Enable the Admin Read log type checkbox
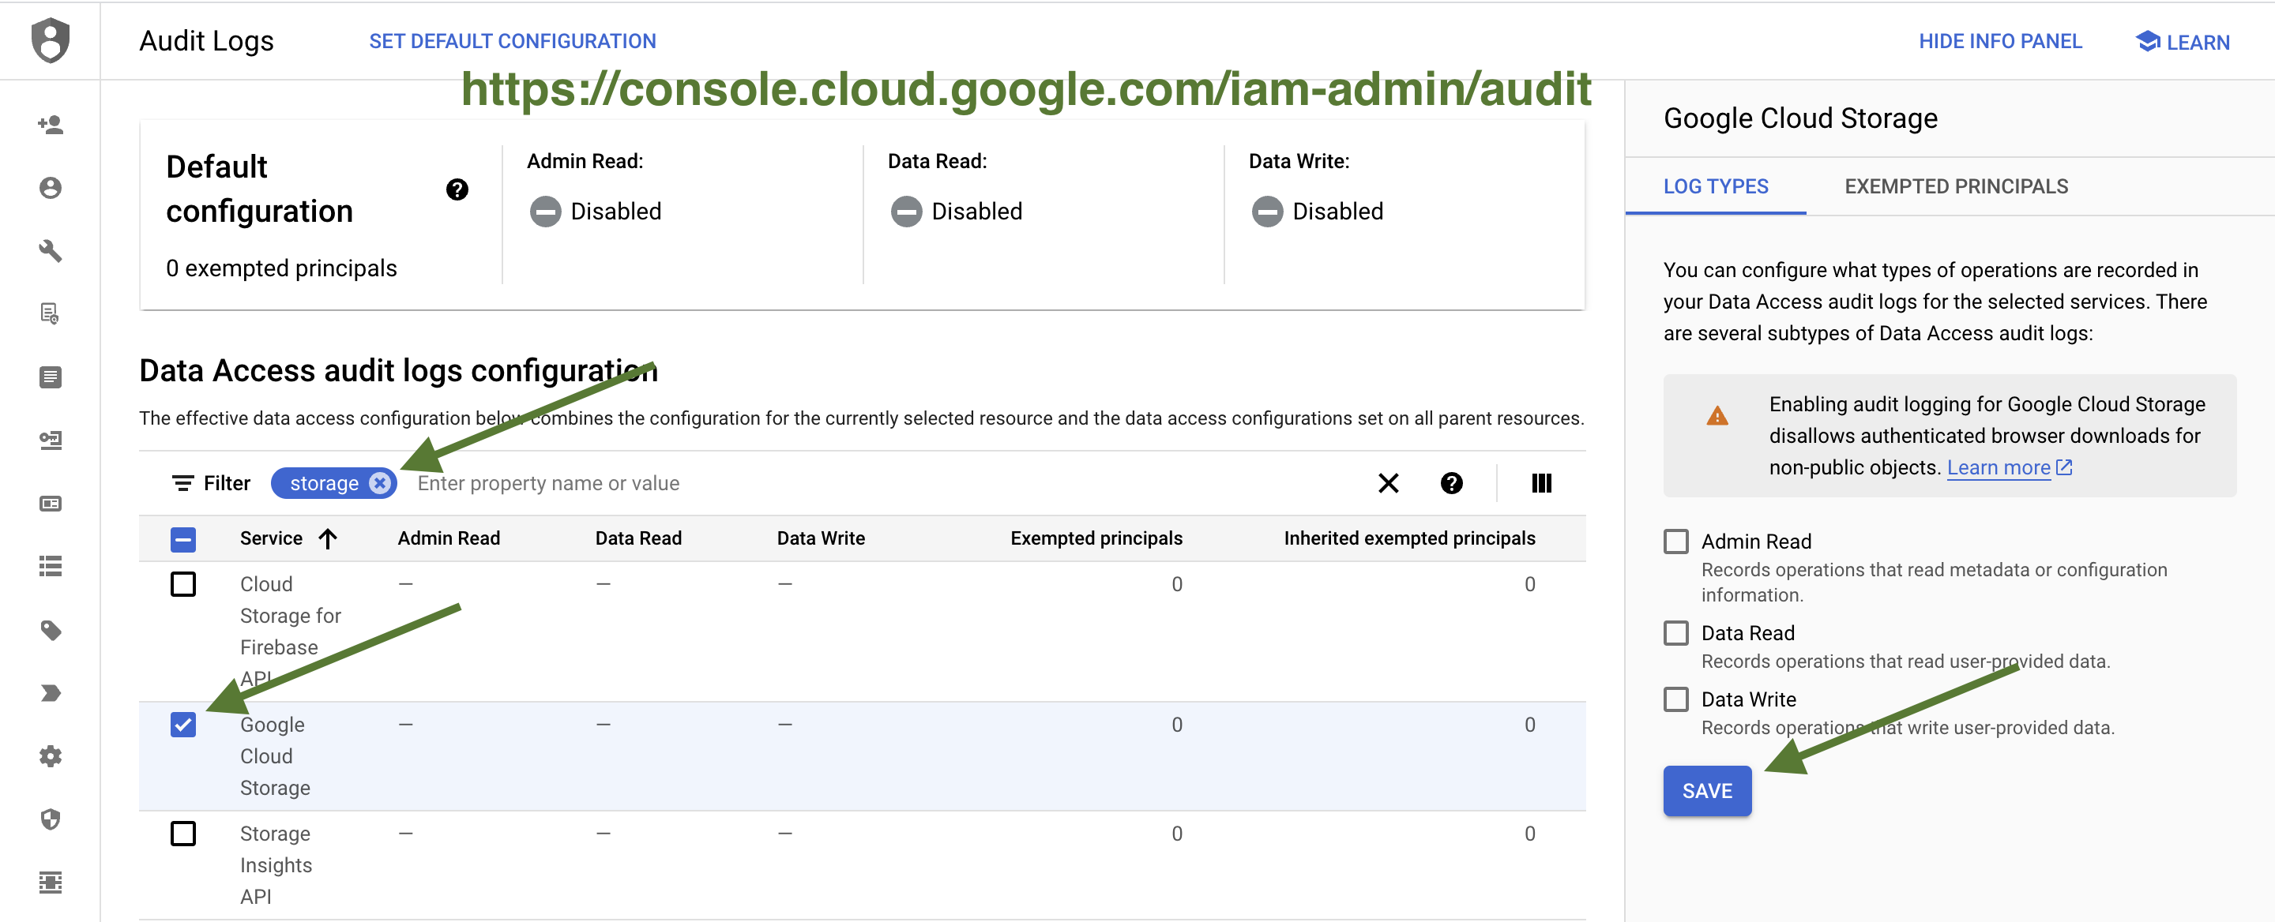The width and height of the screenshot is (2275, 922). tap(1675, 542)
